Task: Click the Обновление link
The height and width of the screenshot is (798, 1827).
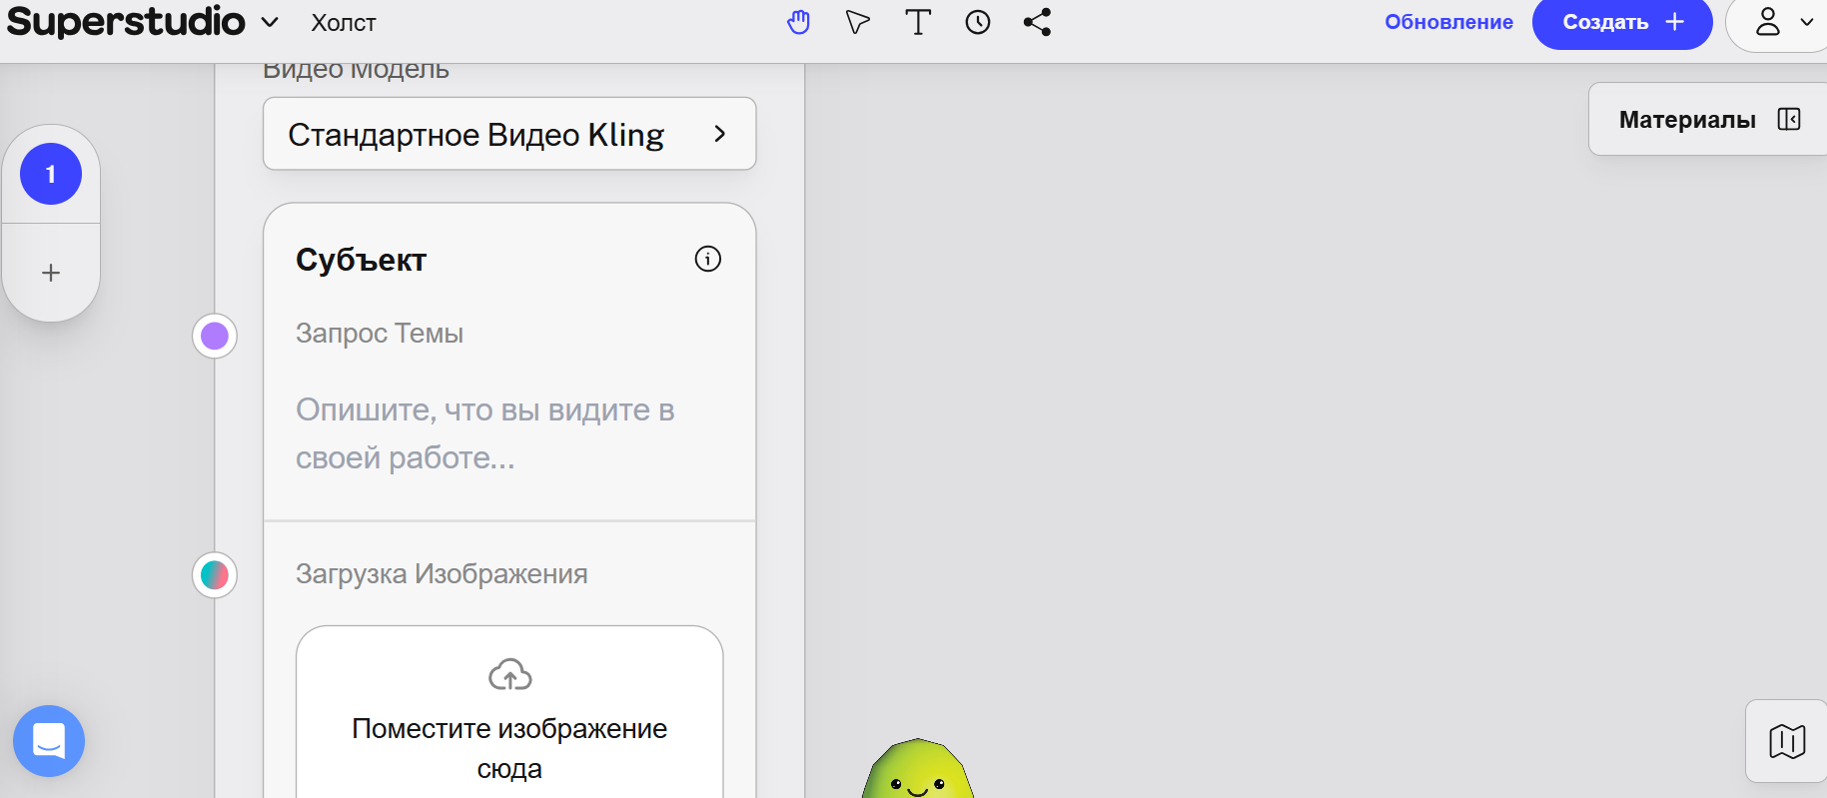Action: (x=1448, y=22)
